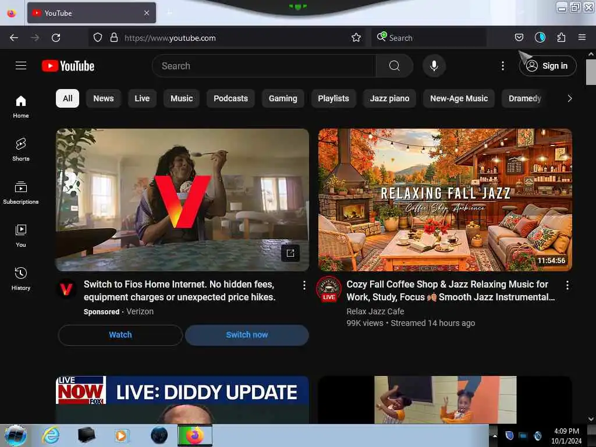Open the Relaxing Fall Jazz video thumbnail
The height and width of the screenshot is (447, 596).
445,200
